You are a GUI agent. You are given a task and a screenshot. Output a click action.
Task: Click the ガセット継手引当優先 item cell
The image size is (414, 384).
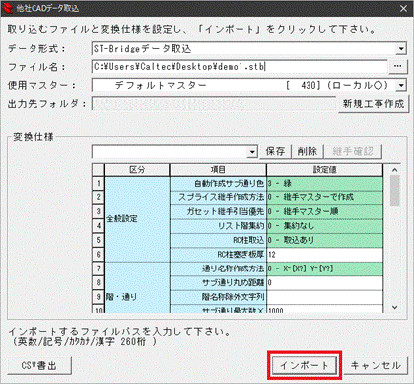(x=218, y=211)
